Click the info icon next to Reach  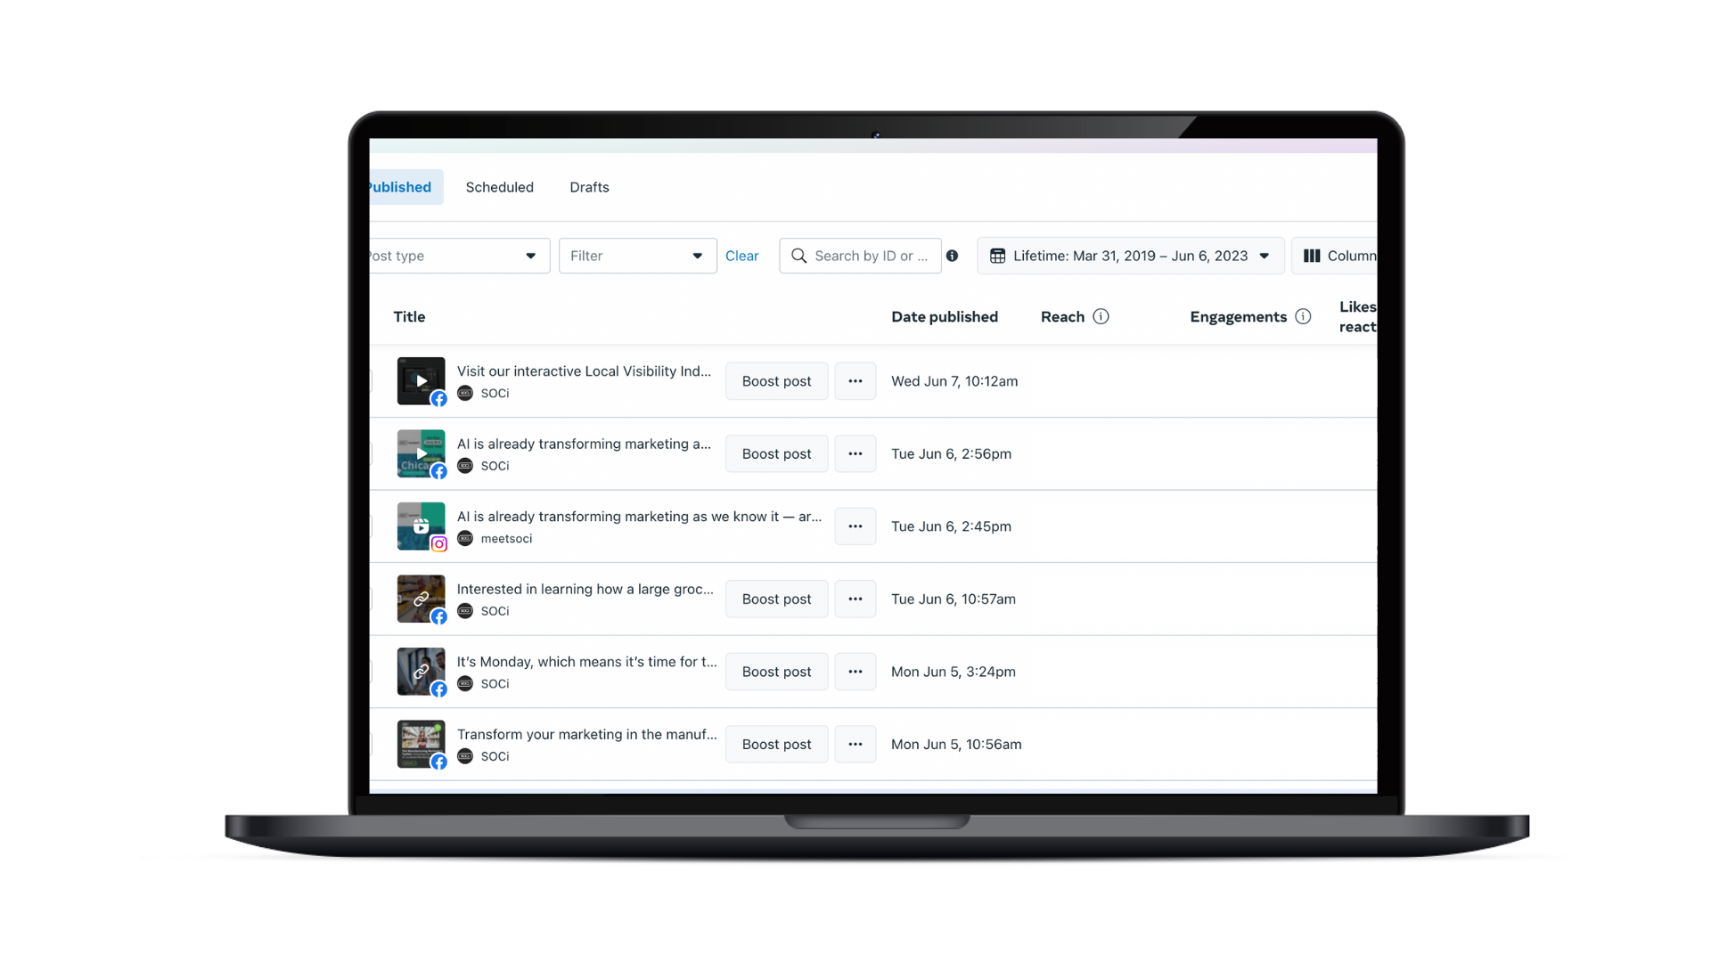(x=1100, y=316)
